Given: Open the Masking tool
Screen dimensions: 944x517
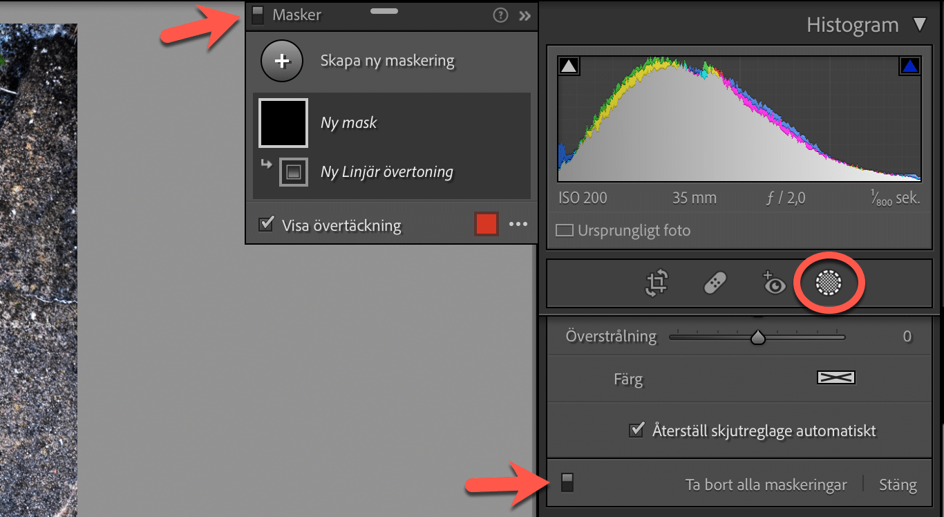Looking at the screenshot, I should (829, 283).
